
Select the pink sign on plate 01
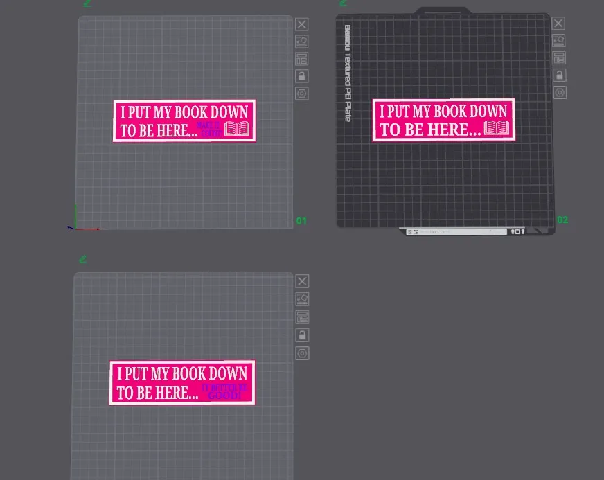(184, 121)
